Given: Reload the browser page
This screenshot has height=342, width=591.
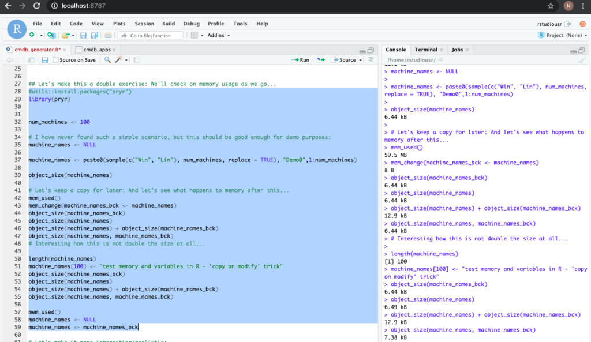Looking at the screenshot, I should tap(36, 6).
